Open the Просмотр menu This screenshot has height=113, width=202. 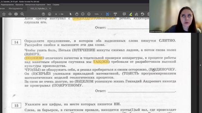[19, 5]
